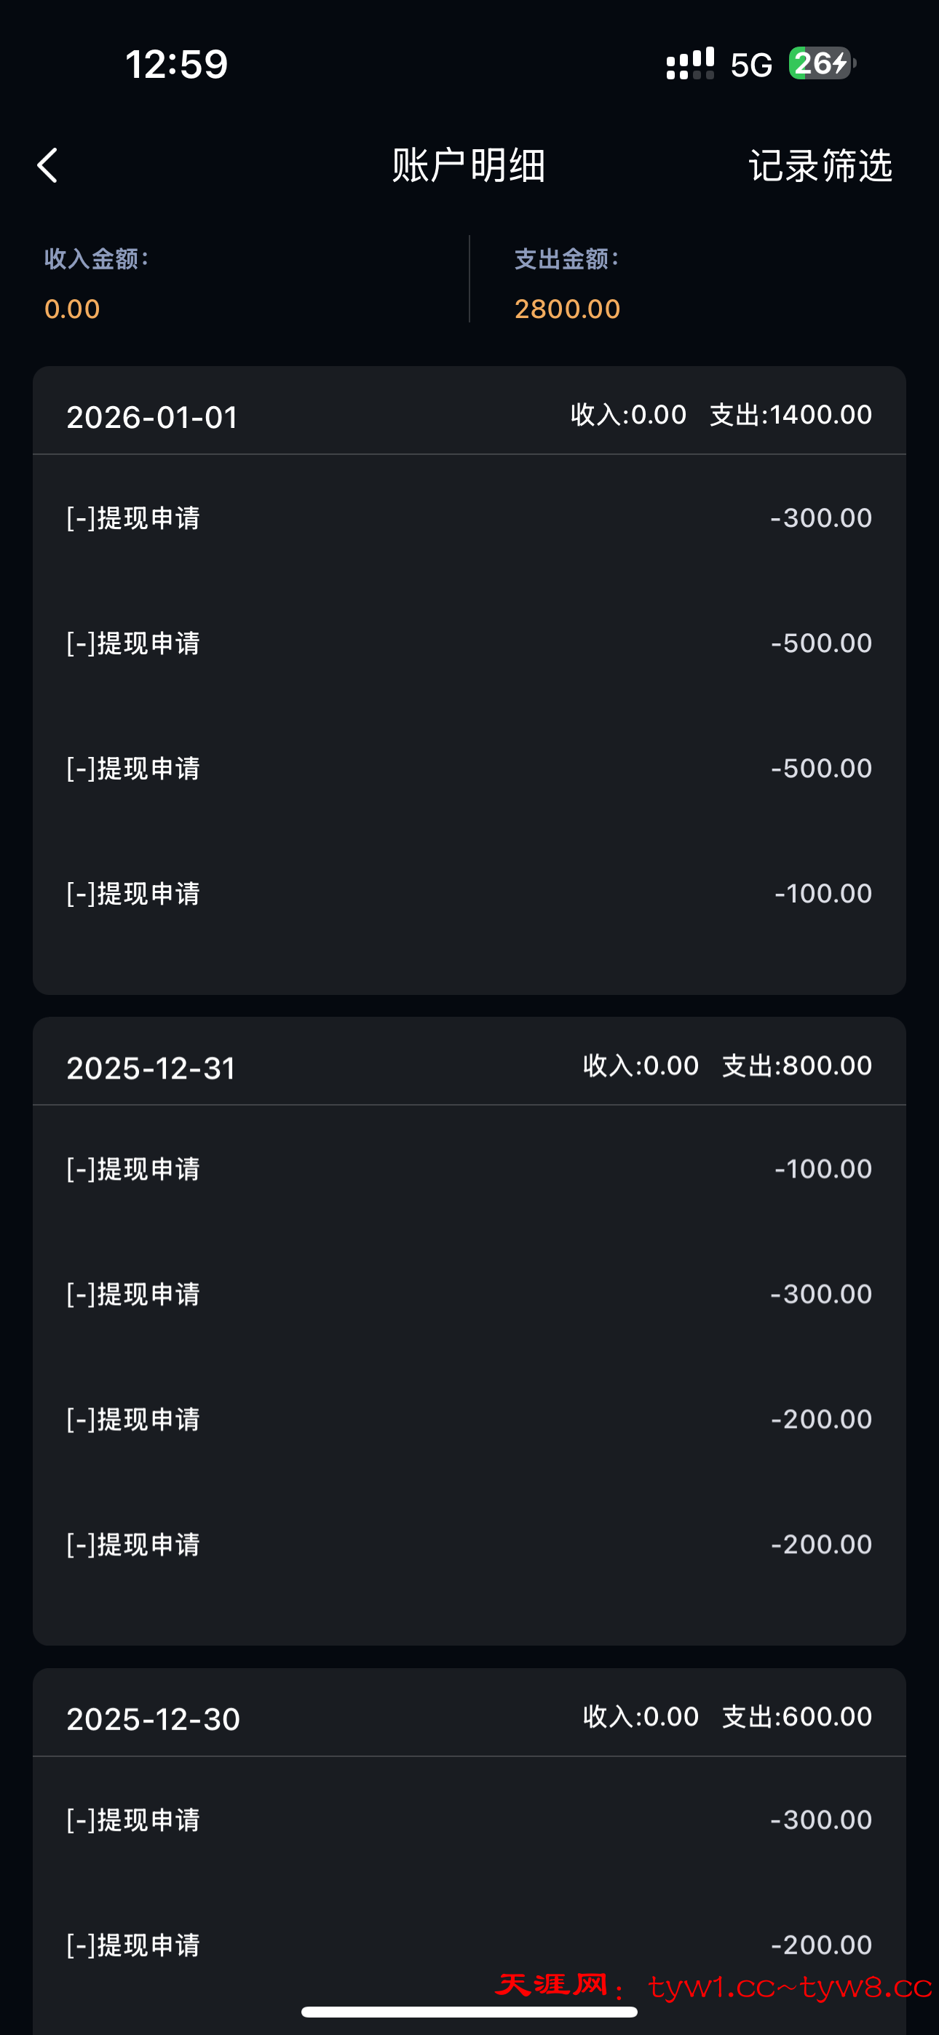The width and height of the screenshot is (939, 2035).
Task: Tap the battery indicator in status bar
Action: (821, 63)
